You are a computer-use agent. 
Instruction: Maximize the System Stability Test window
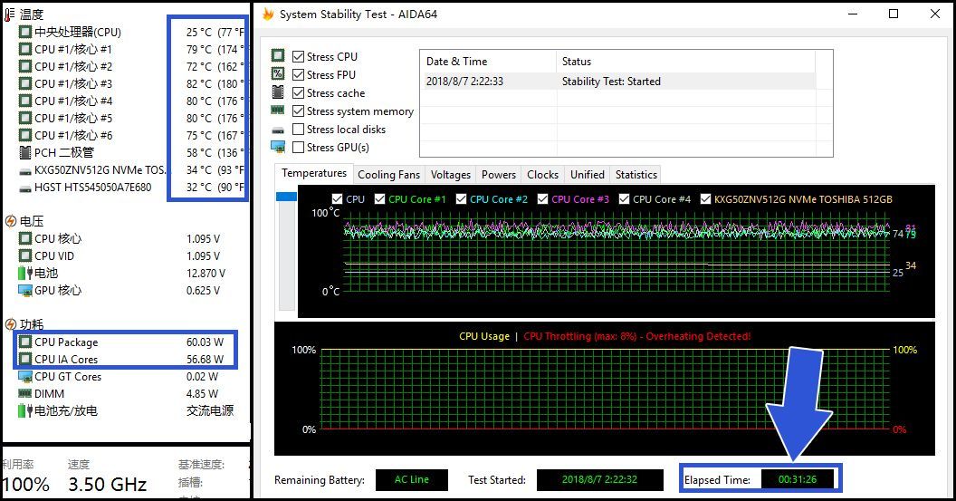click(894, 14)
